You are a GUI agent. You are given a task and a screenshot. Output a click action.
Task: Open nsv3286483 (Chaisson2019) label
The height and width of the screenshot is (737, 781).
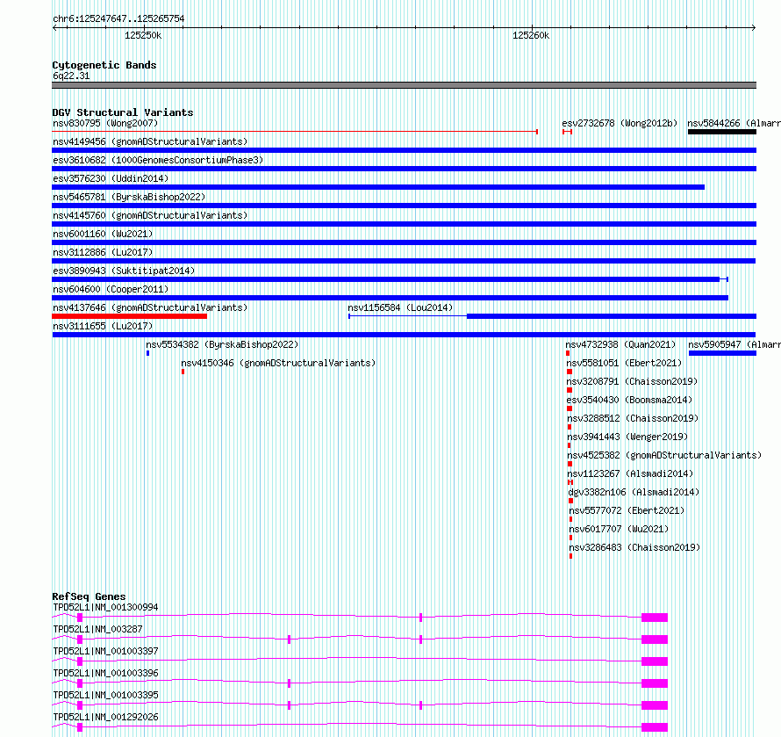634,547
